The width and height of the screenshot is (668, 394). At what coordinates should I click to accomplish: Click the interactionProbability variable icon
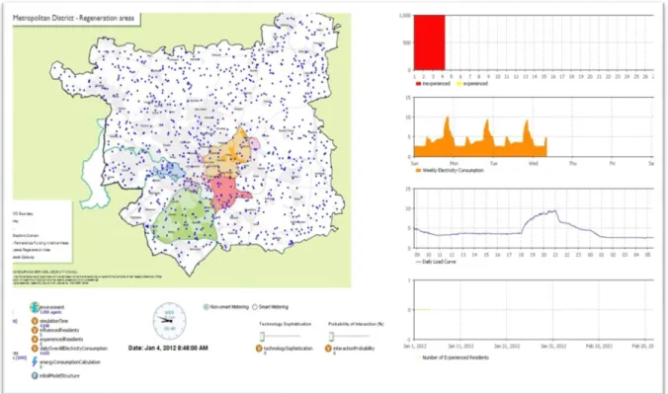328,349
